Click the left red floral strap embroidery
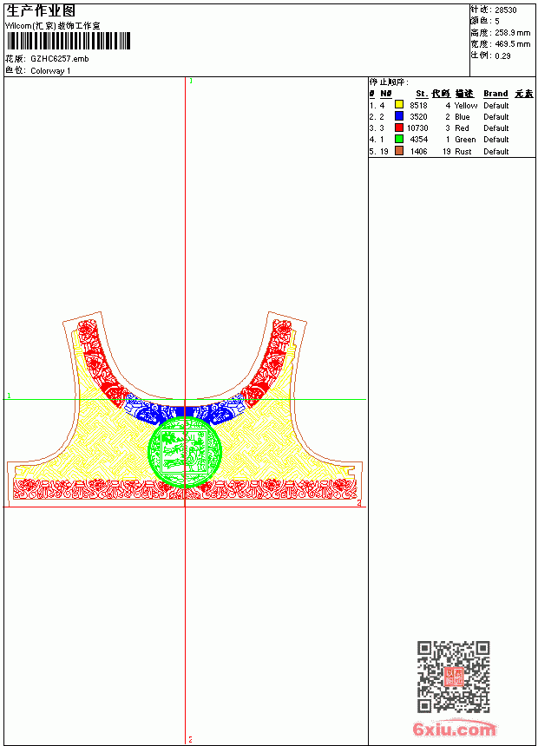The width and height of the screenshot is (538, 746). coord(102,362)
